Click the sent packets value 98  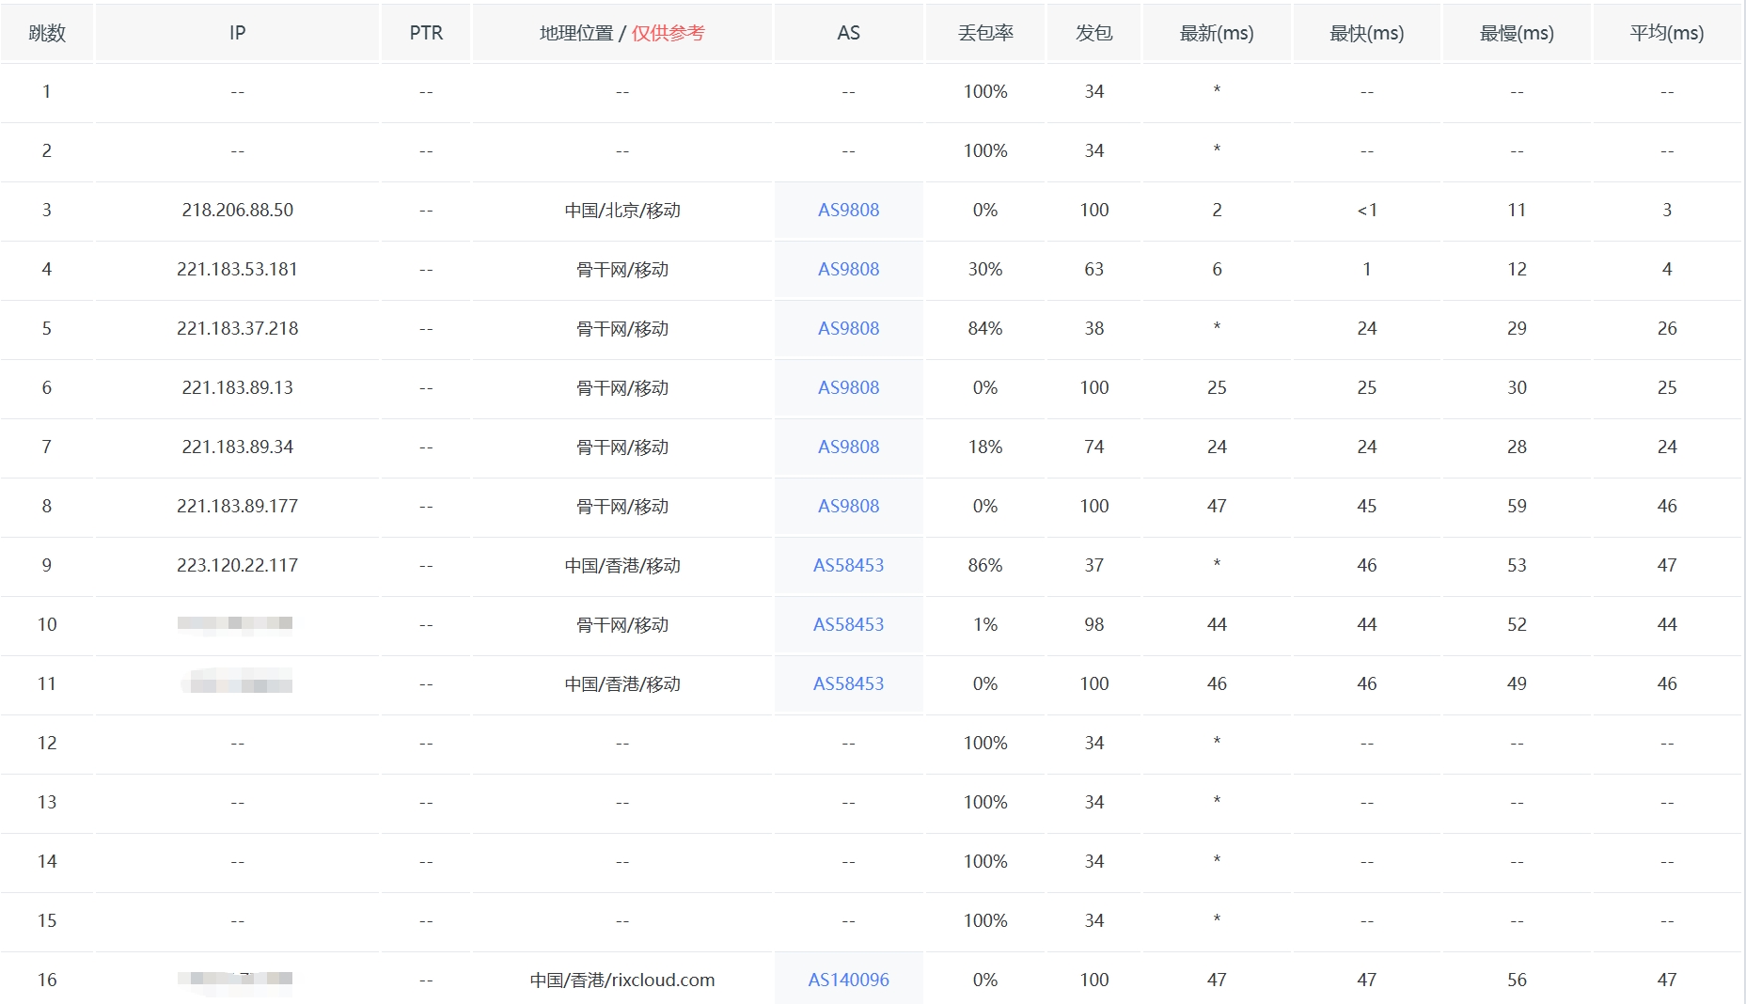coord(1093,624)
